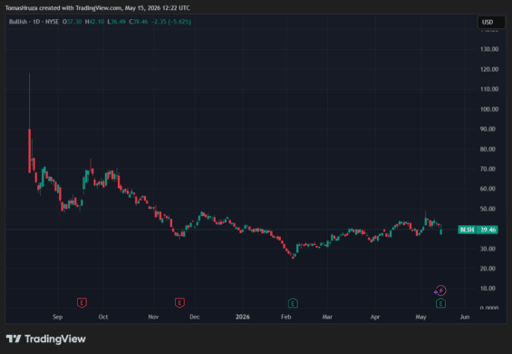Click the red earnings marker before December
Screen dimensions: 512x354
tap(179, 302)
